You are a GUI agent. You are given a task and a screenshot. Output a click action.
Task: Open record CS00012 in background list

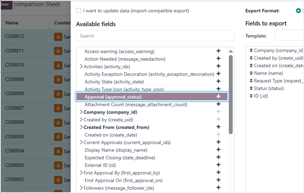coord(14,36)
